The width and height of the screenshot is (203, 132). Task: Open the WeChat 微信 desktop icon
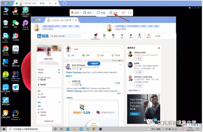point(15,24)
